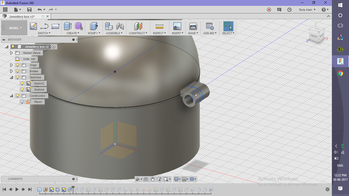Open the SKETCH menu

44,33
